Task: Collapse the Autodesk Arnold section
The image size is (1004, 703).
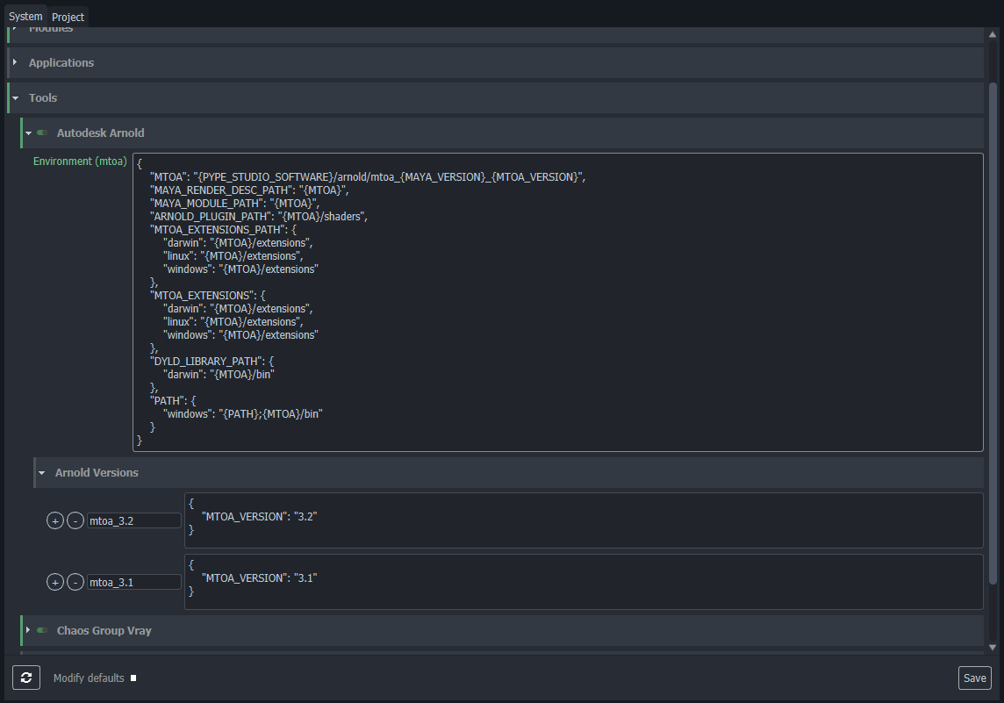Action: [x=28, y=133]
